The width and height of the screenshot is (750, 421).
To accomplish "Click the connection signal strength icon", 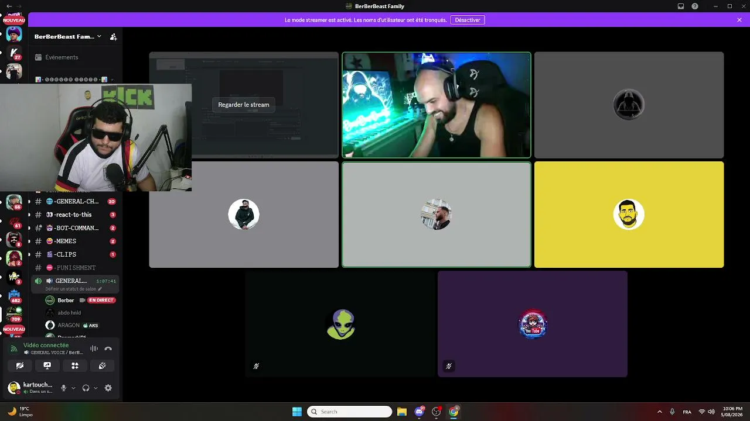I will (x=14, y=348).
